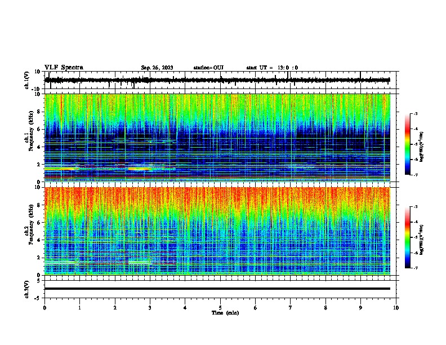
Task: Click the ch.1 voltage waveform trace
Action: [217, 80]
